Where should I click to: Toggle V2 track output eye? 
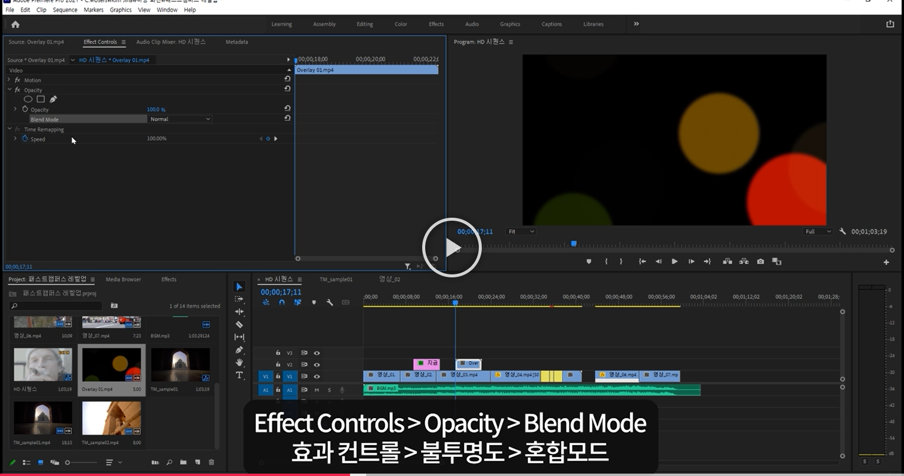pos(317,364)
